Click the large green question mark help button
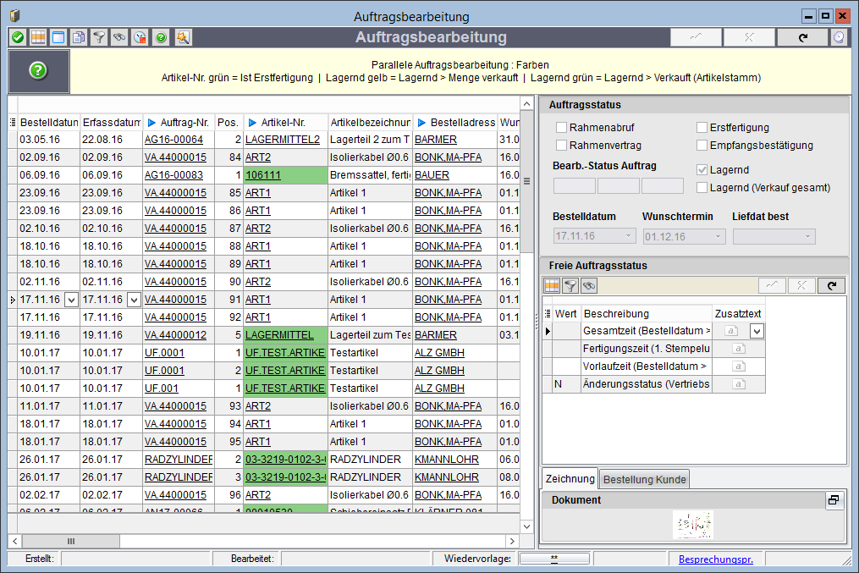This screenshot has height=573, width=859. pyautogui.click(x=38, y=70)
